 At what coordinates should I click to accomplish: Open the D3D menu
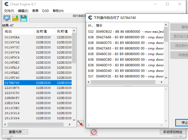point(45,11)
